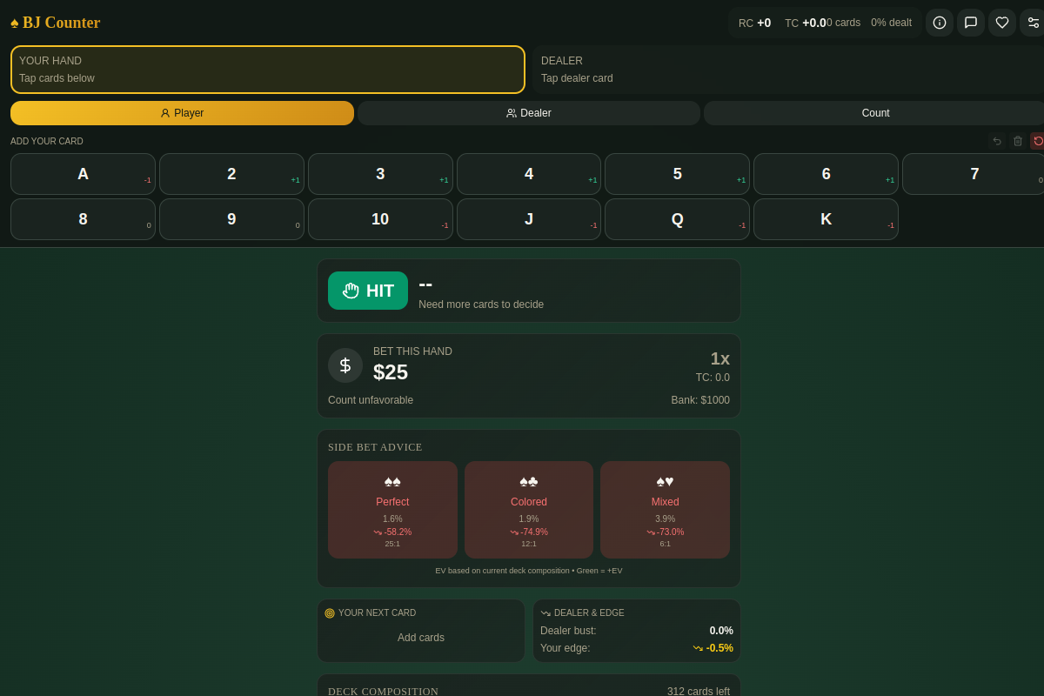
Task: Add a King card
Action: (x=826, y=219)
